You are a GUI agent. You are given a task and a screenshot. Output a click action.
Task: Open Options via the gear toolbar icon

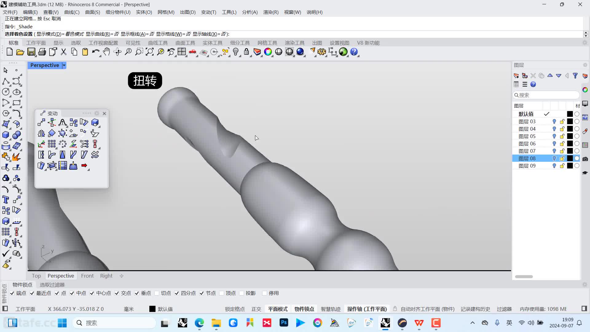pos(322,52)
